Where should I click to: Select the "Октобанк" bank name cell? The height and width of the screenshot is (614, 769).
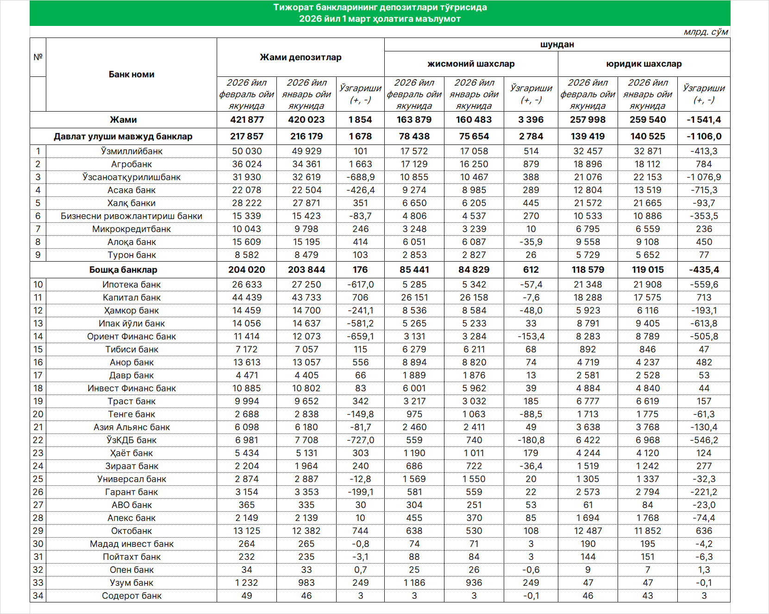131,531
